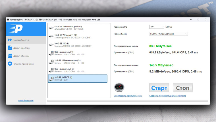This screenshot has width=216, height=122.
Task: Expand the block size 1 MByte dropdown
Action: tap(169, 34)
